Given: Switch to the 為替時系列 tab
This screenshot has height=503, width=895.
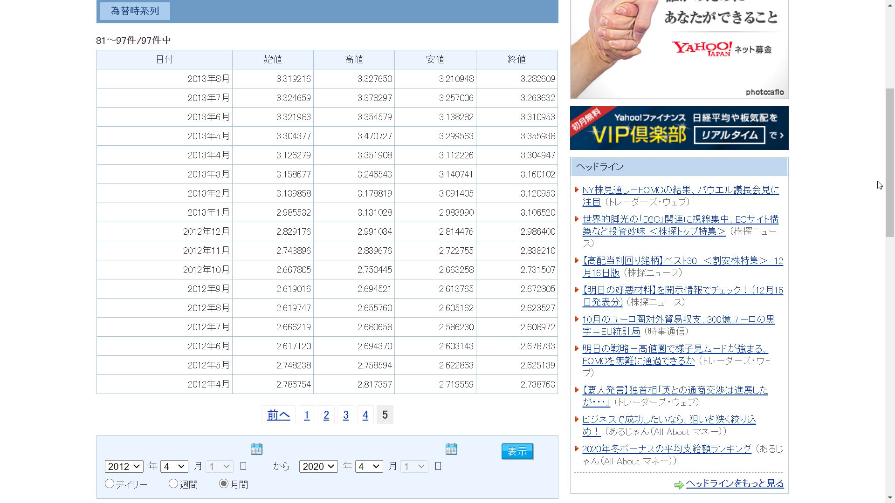Looking at the screenshot, I should pyautogui.click(x=135, y=11).
